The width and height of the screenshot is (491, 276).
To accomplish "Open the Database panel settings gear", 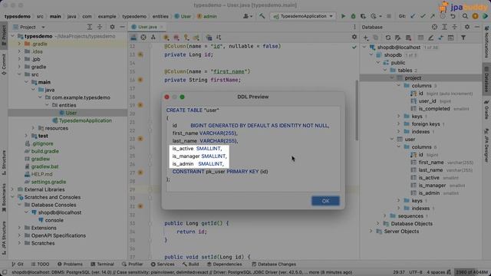I will [x=467, y=28].
